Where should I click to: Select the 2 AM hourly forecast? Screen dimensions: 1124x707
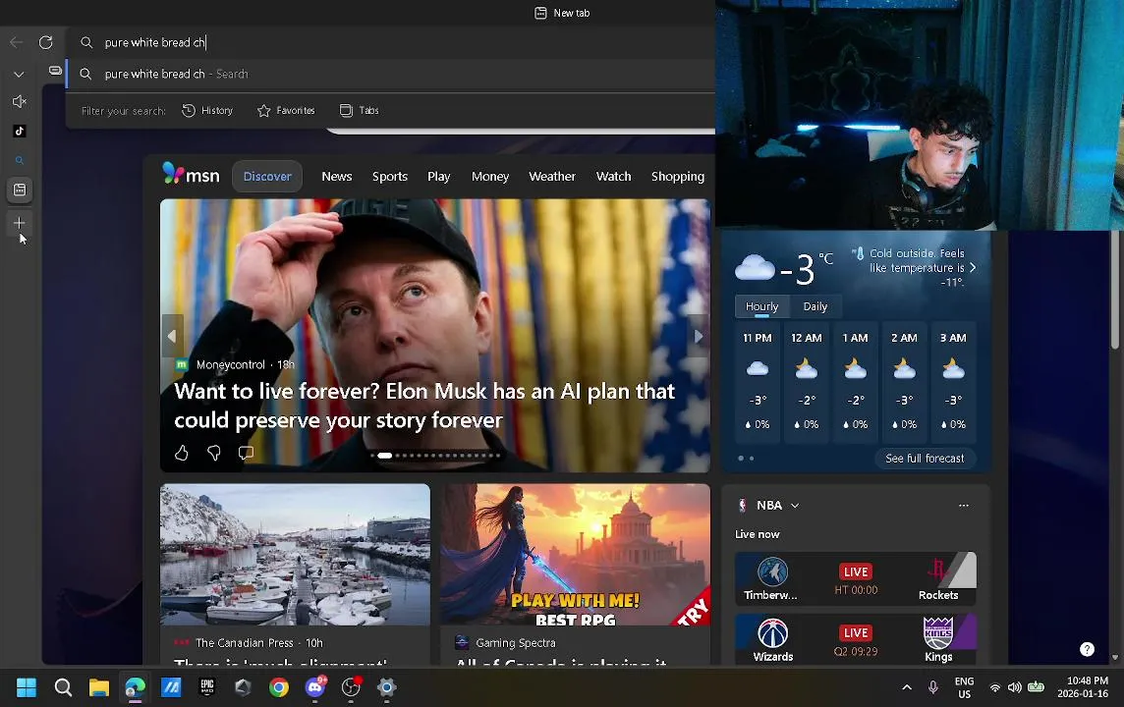[904, 383]
